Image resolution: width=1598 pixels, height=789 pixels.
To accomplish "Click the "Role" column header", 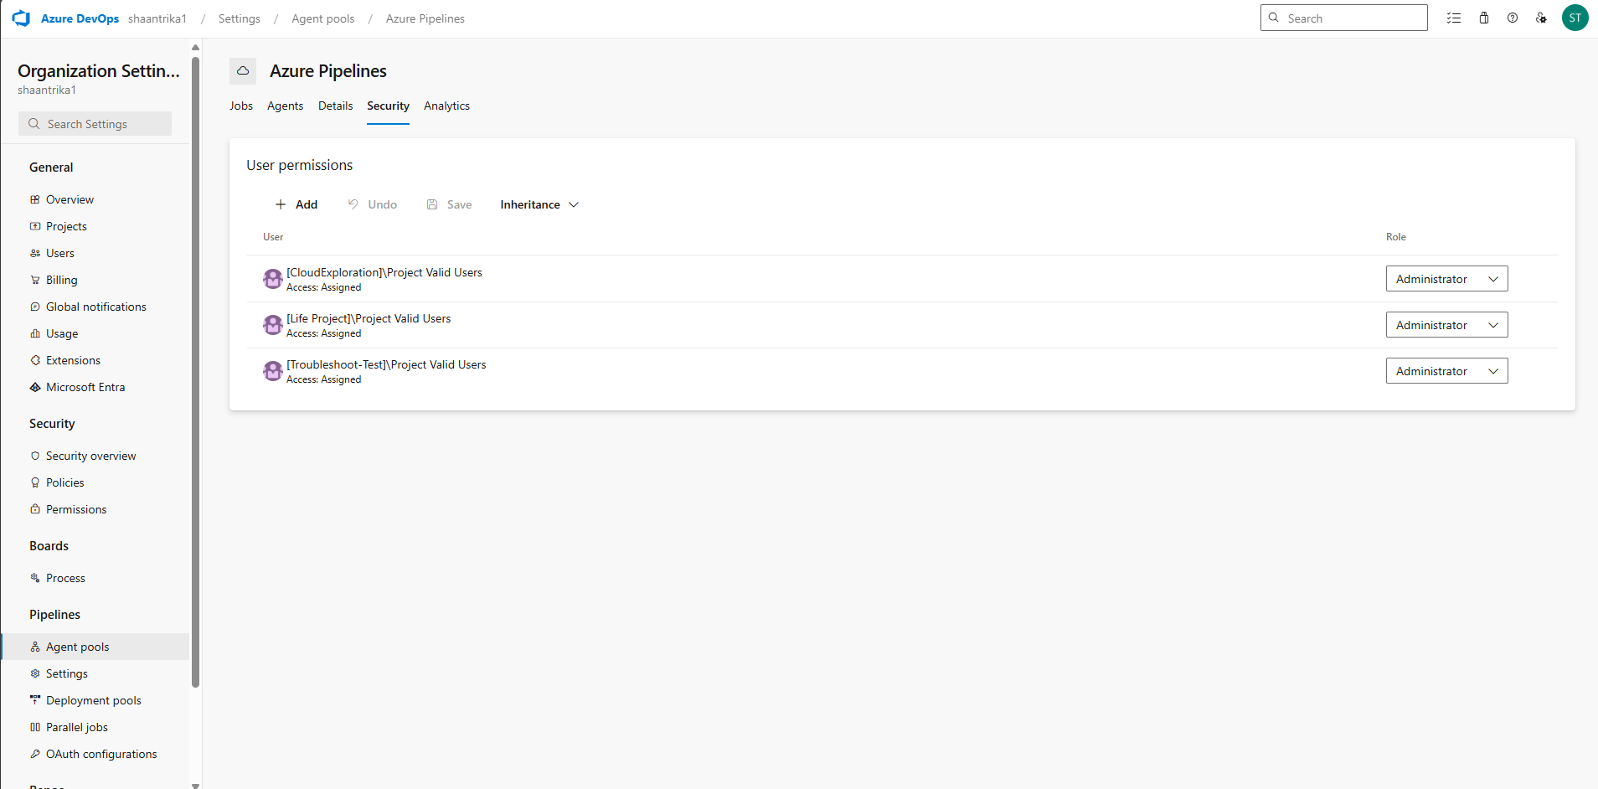I will coord(1396,237).
